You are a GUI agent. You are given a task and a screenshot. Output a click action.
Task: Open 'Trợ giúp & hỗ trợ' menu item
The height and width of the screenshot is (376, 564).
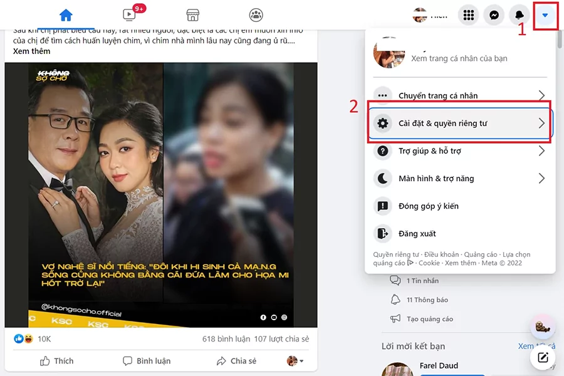(460, 151)
